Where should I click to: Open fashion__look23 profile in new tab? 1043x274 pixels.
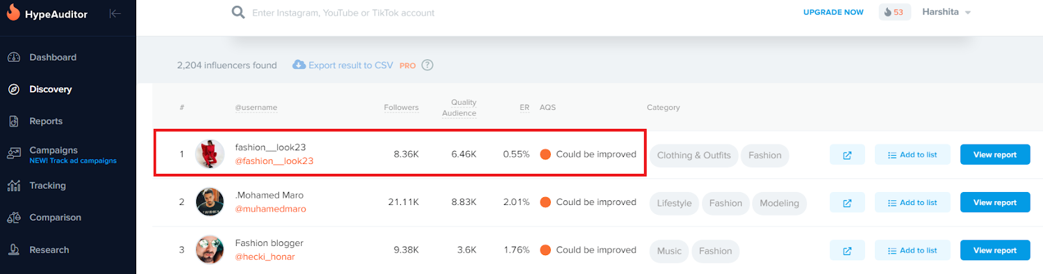pos(847,155)
